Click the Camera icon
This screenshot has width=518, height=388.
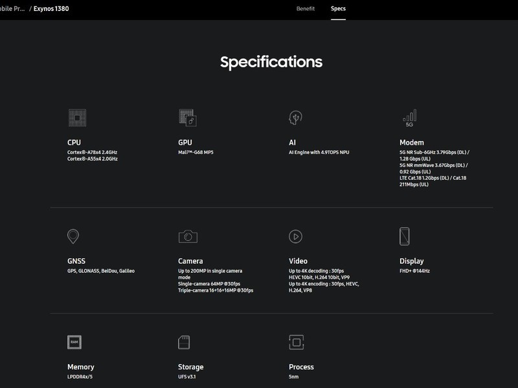coord(188,236)
